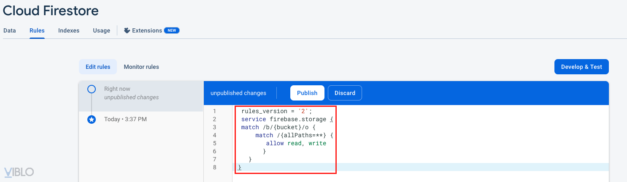Open the Today 3:37 PM rules version
627x182 pixels.
click(125, 120)
